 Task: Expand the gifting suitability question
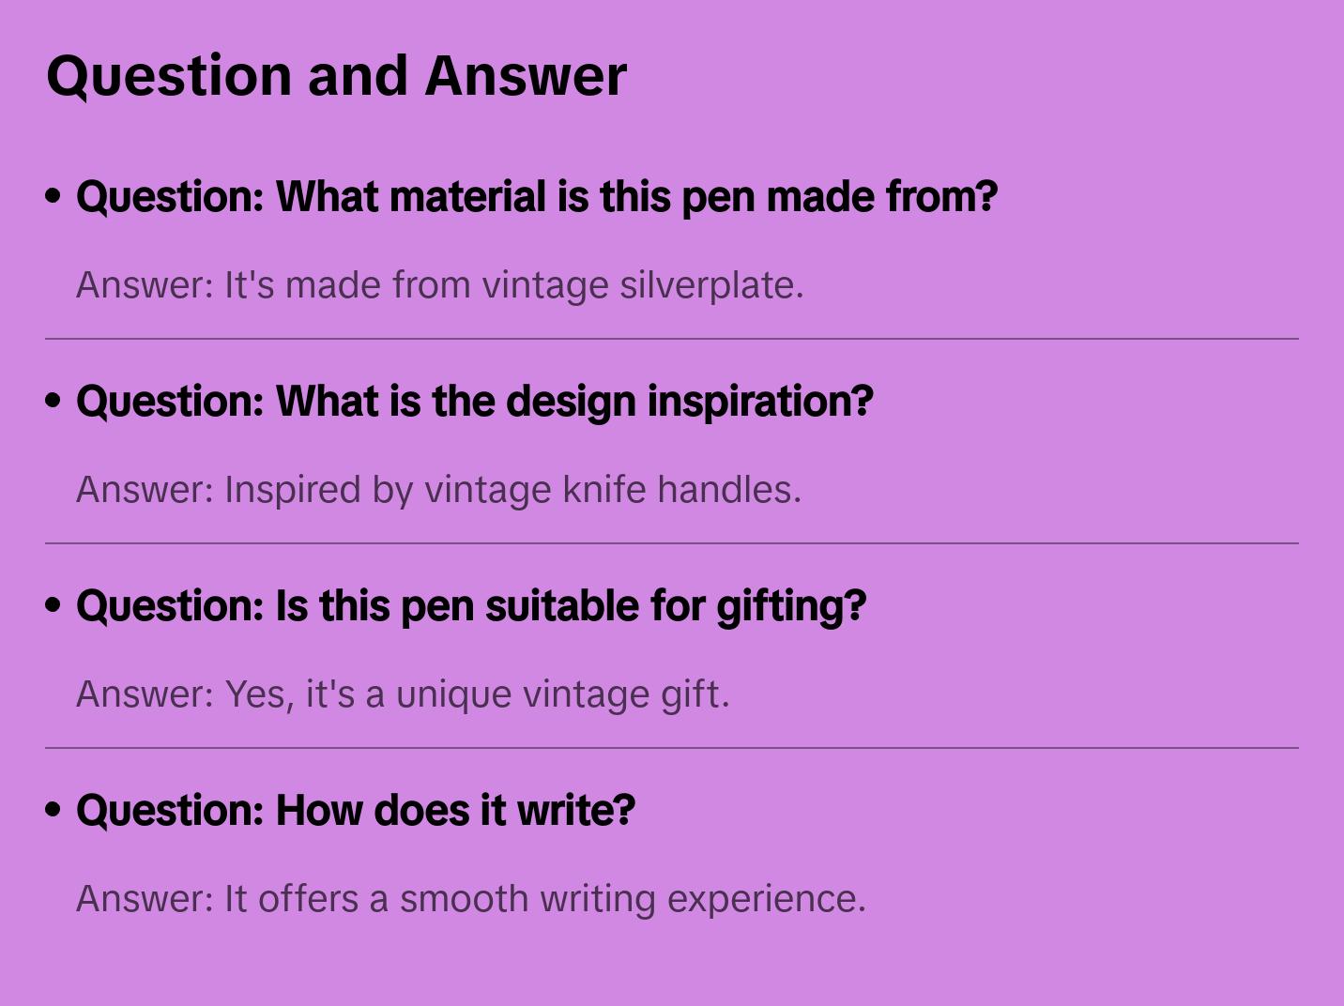tap(470, 606)
